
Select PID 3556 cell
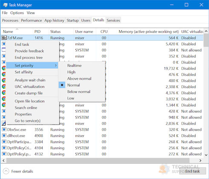pyautogui.click(x=38, y=130)
